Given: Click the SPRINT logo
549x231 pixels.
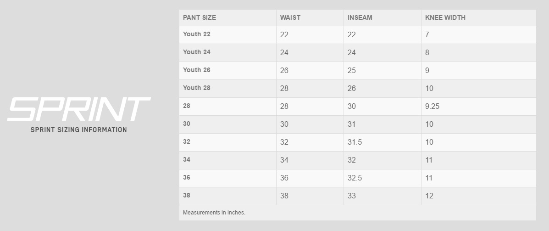Looking at the screenshot, I should pyautogui.click(x=78, y=109).
